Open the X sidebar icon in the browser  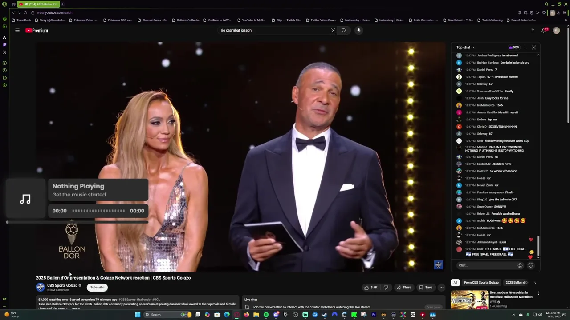coord(4,52)
